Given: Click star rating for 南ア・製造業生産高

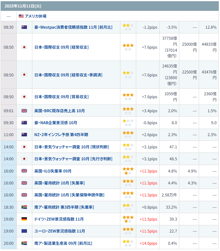Looking at the screenshot, I should pyautogui.click(x=128, y=243).
